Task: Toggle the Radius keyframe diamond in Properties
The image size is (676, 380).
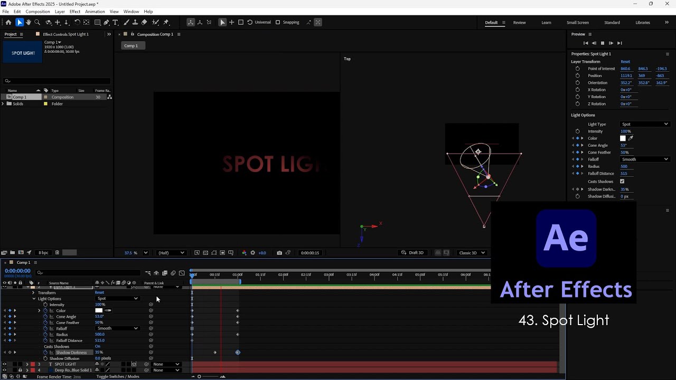Action: pyautogui.click(x=577, y=166)
